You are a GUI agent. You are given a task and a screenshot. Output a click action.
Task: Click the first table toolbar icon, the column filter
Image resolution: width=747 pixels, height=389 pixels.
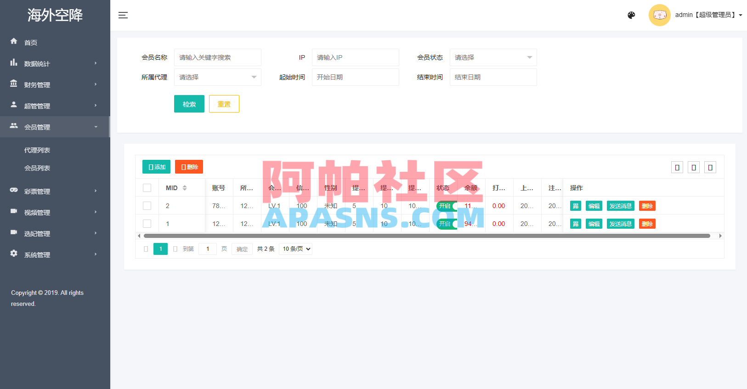click(x=677, y=167)
